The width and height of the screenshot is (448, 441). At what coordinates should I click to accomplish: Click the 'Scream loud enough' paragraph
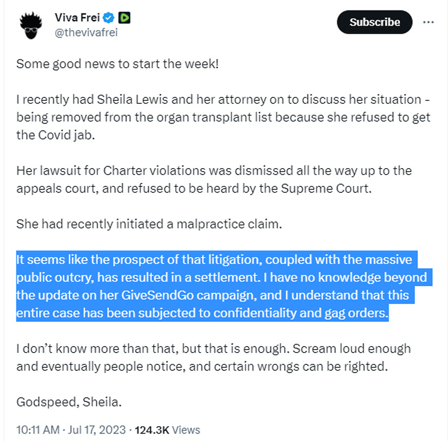(x=214, y=357)
